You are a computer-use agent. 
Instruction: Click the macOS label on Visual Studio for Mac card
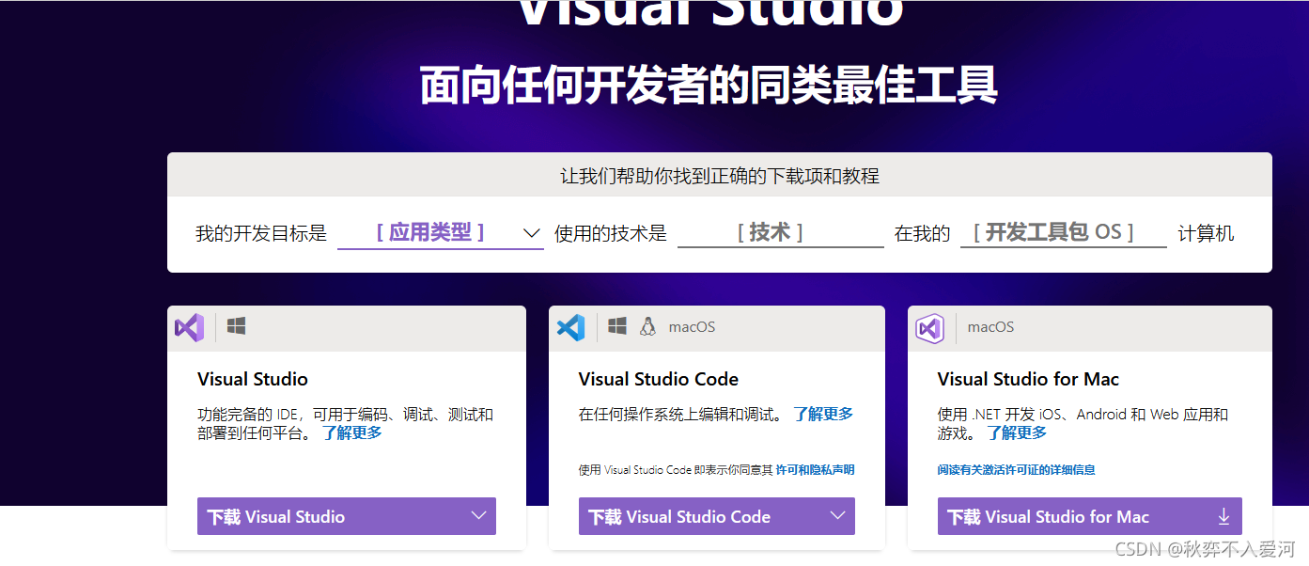[990, 327]
